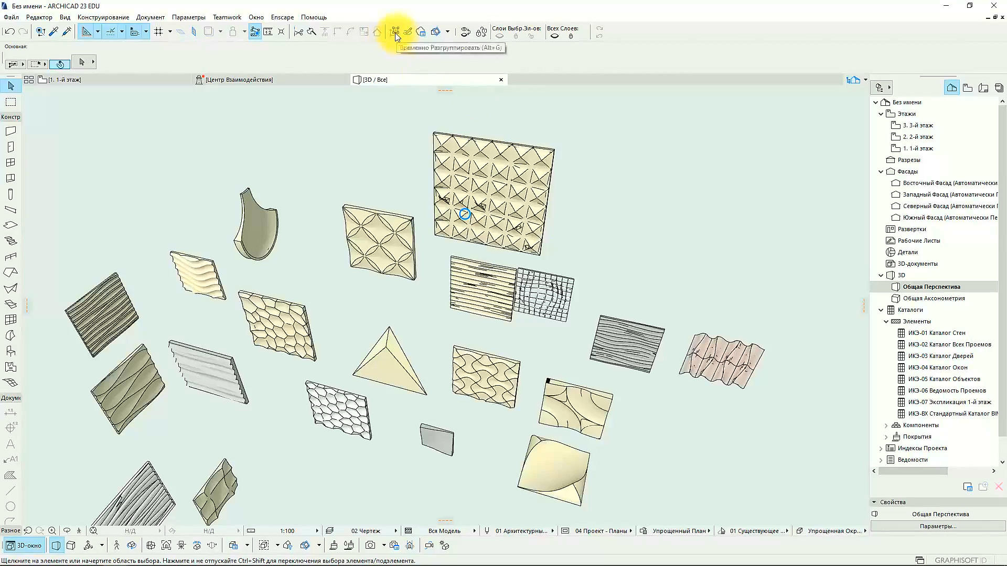Select the Arrow tool in toolbox
The image size is (1007, 566).
(x=11, y=86)
